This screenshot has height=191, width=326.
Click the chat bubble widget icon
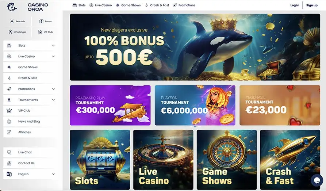317,180
